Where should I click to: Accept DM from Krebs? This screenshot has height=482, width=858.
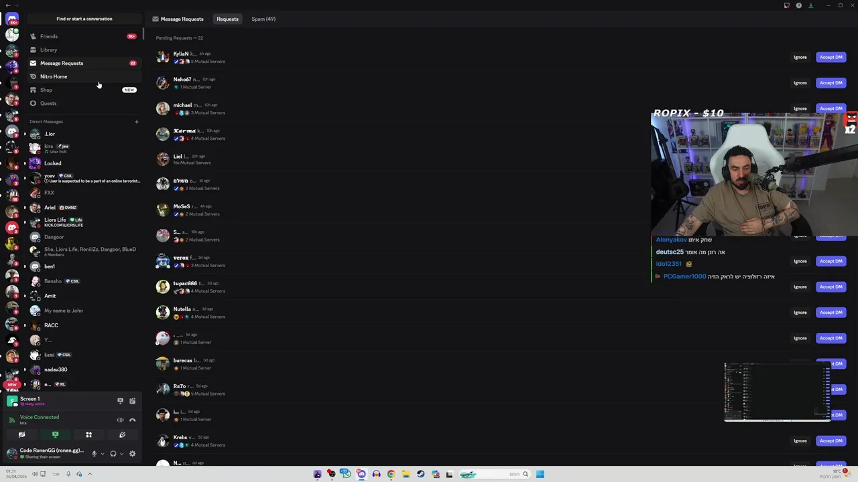point(831,440)
